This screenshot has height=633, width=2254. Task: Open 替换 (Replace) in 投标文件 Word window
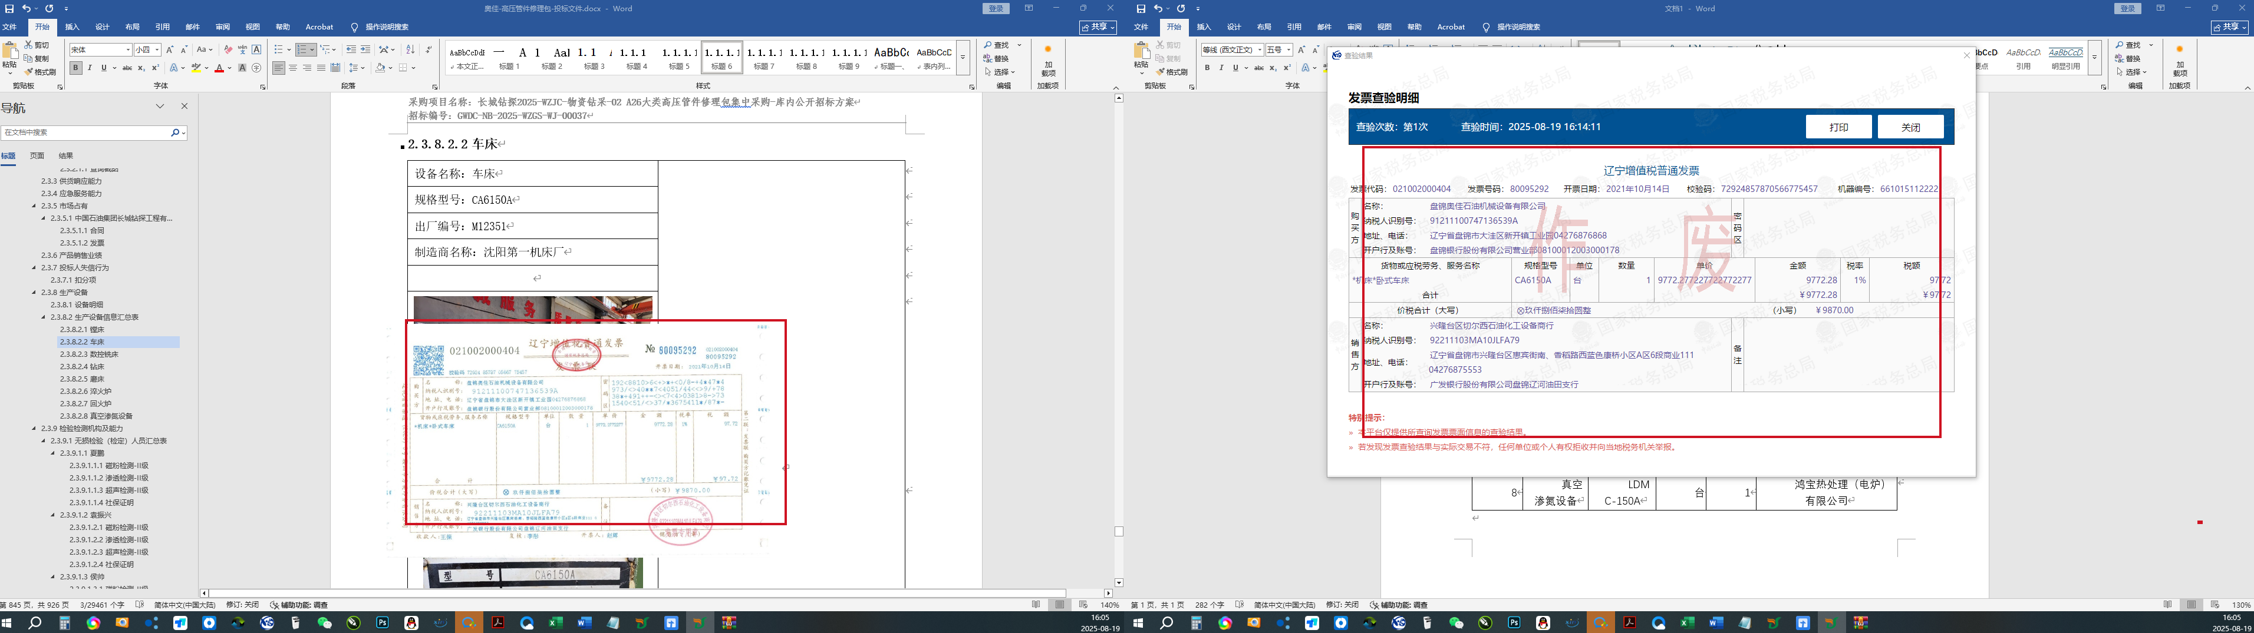(x=997, y=58)
